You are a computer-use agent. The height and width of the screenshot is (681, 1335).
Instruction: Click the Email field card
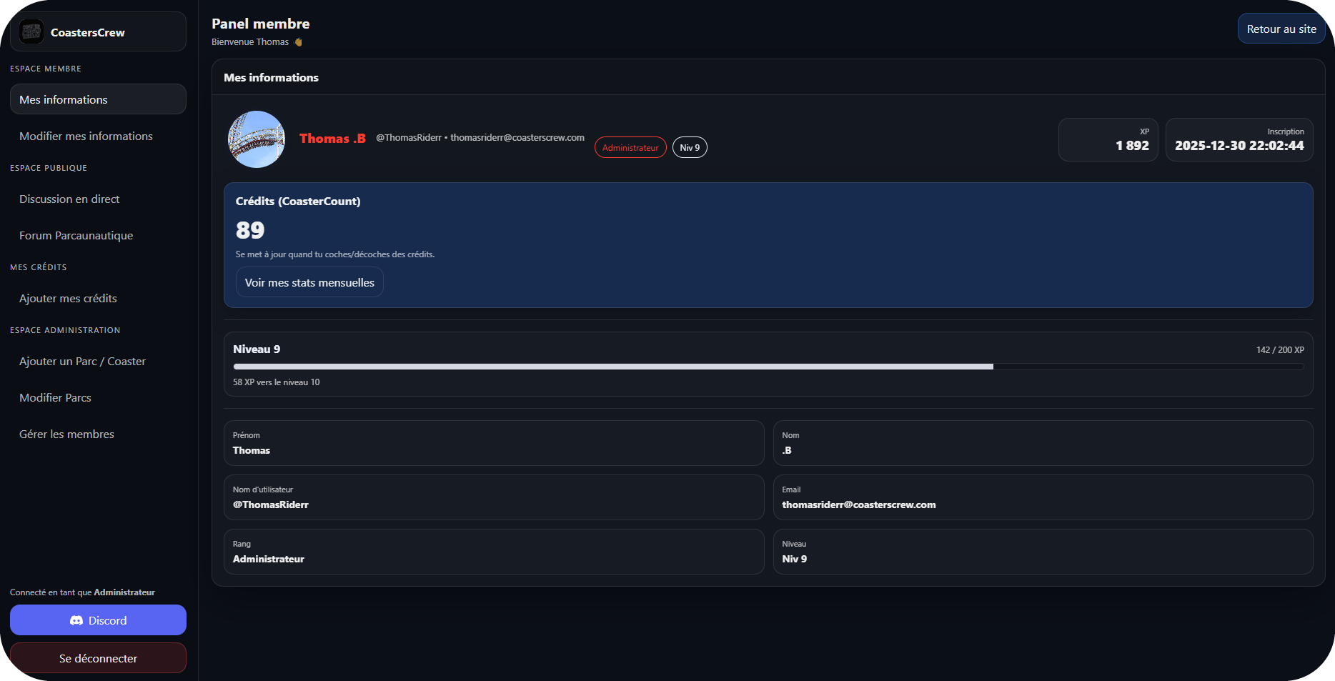coord(1043,497)
